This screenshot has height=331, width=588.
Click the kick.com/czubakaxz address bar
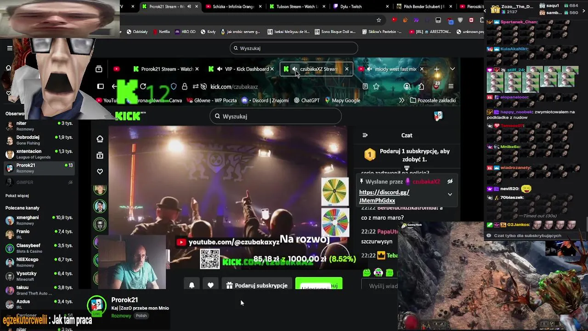[234, 86]
